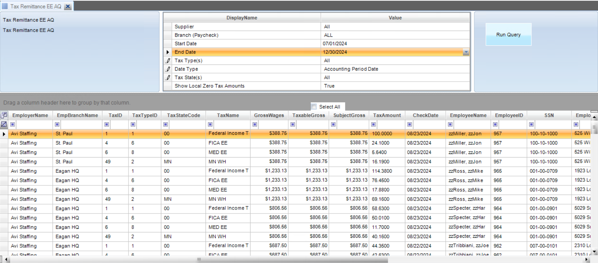Sort by the TaxAmount column header
The height and width of the screenshot is (263, 598).
click(x=387, y=115)
